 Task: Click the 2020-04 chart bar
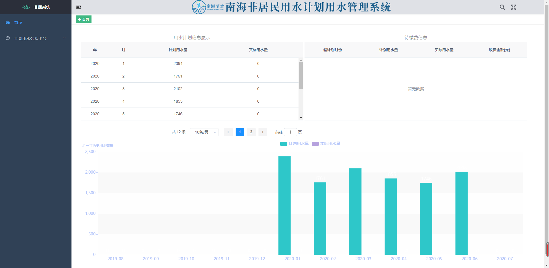click(391, 217)
